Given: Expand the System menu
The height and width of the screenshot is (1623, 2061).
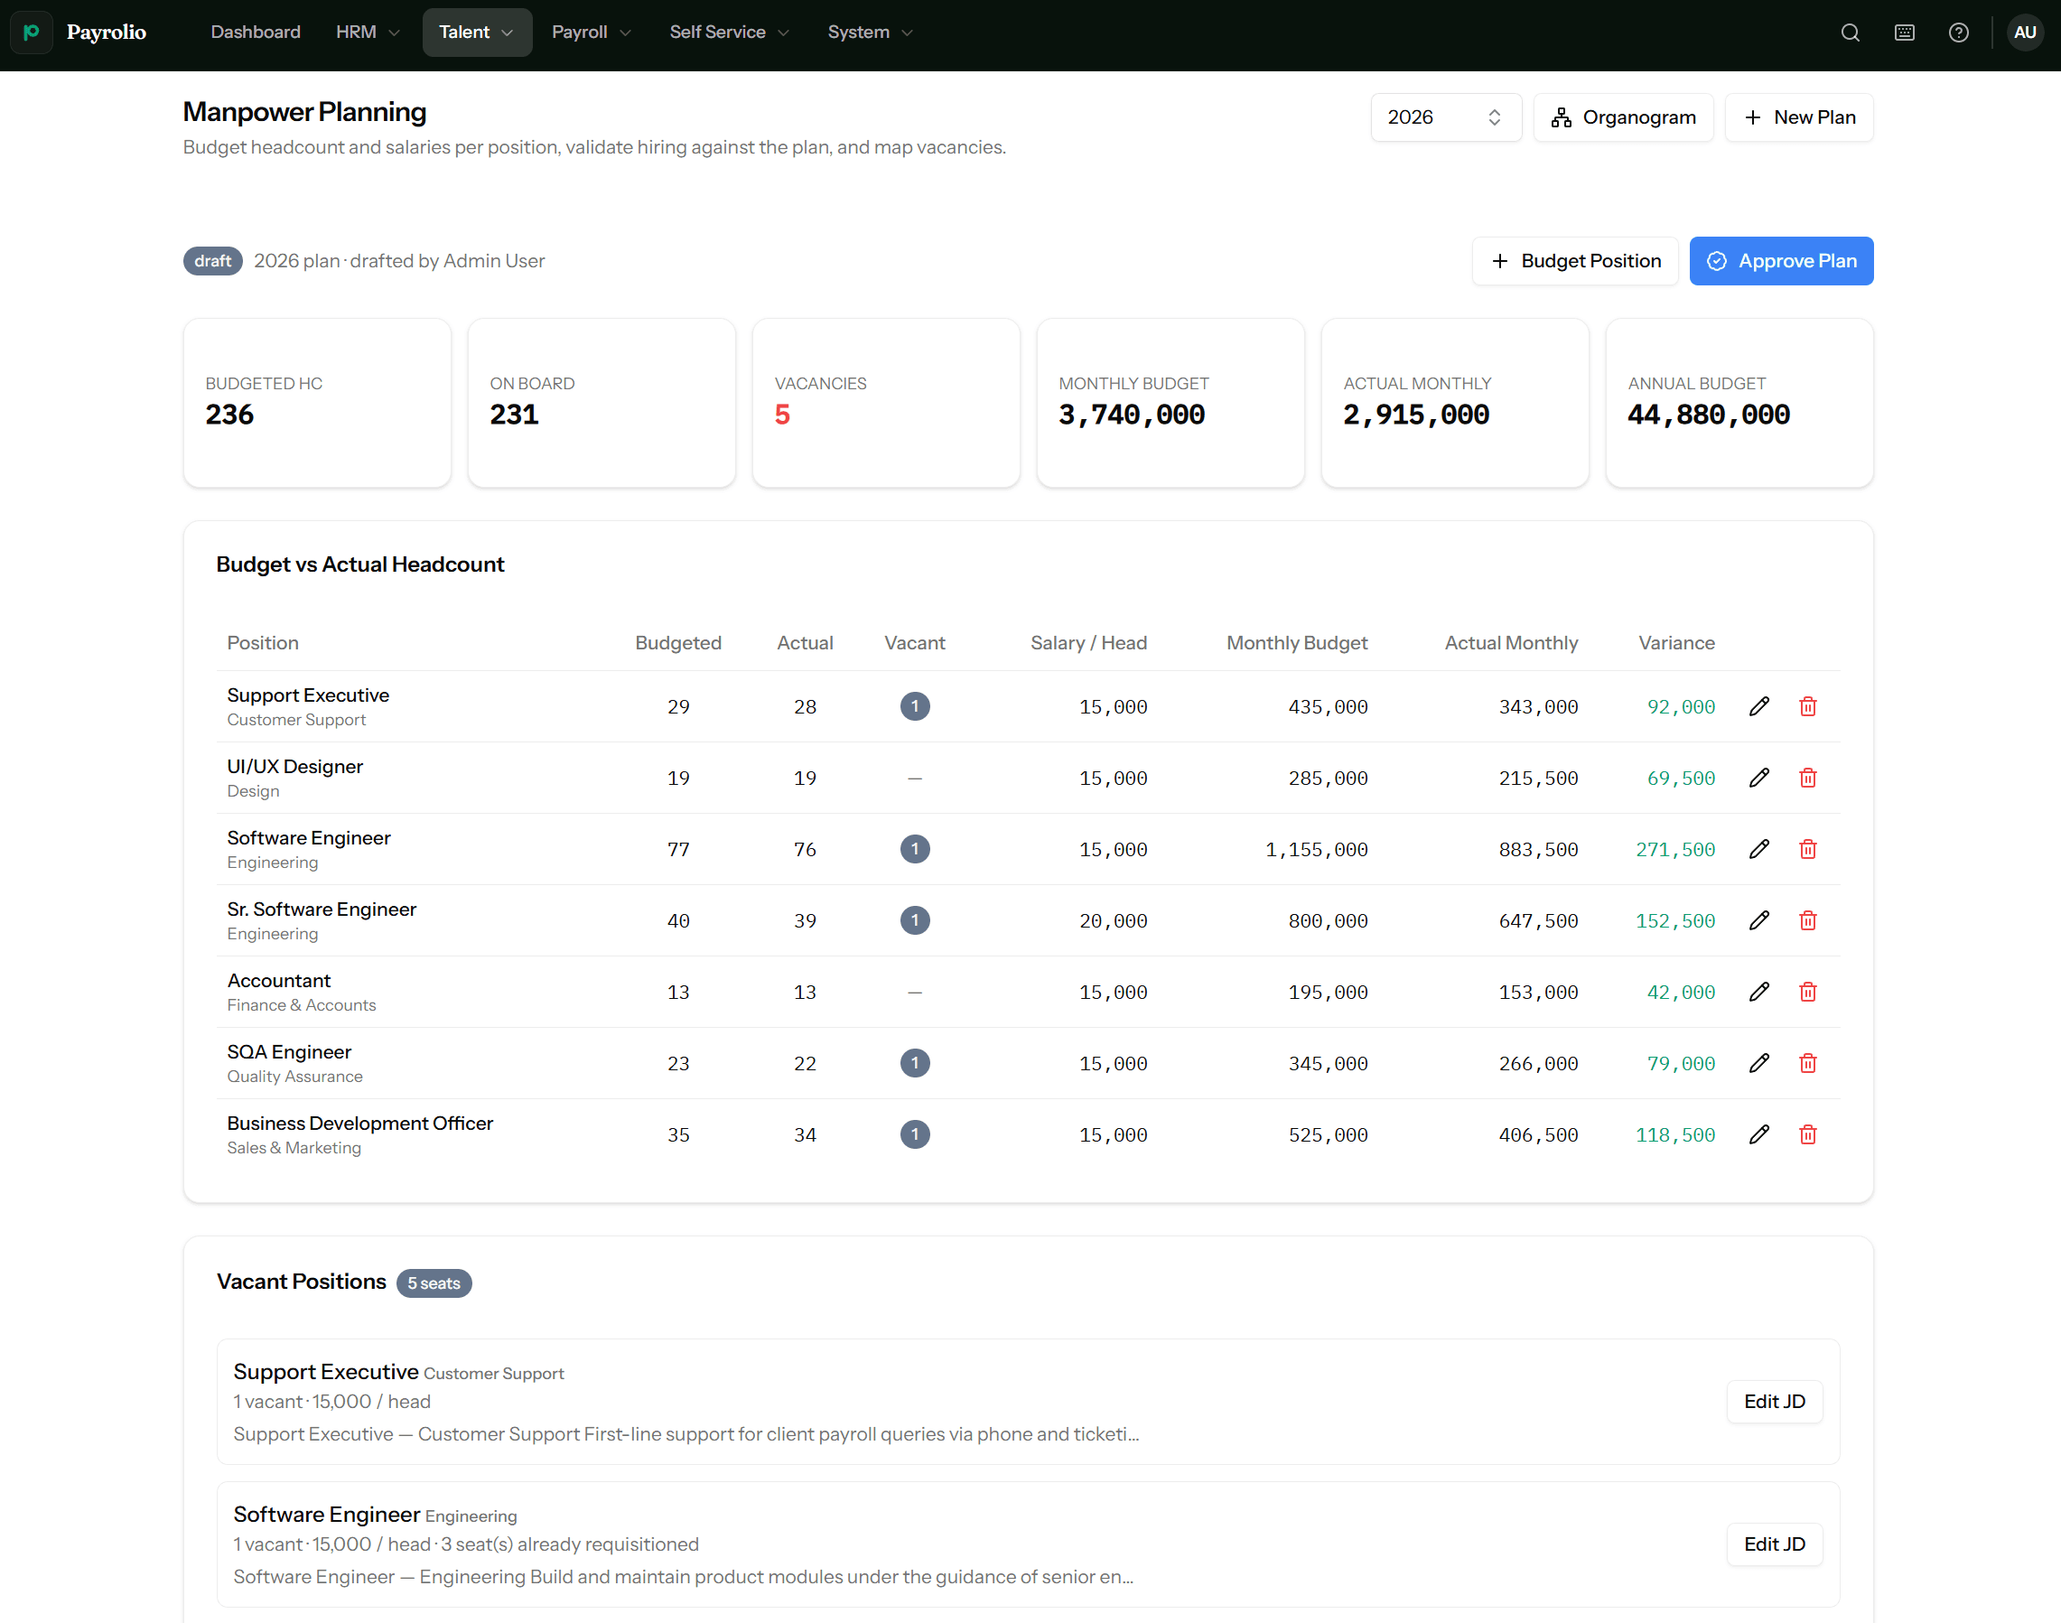Looking at the screenshot, I should point(871,33).
